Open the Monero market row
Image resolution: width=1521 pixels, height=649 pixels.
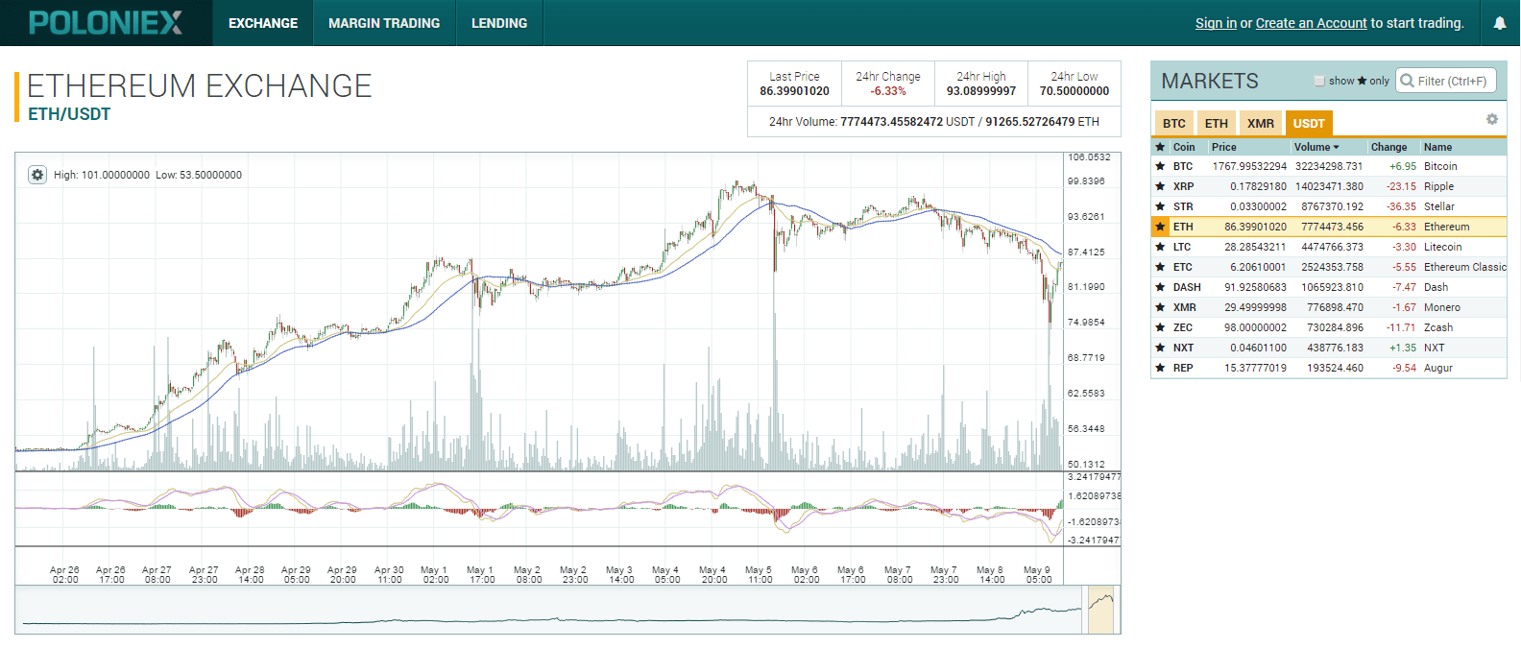coord(1329,307)
